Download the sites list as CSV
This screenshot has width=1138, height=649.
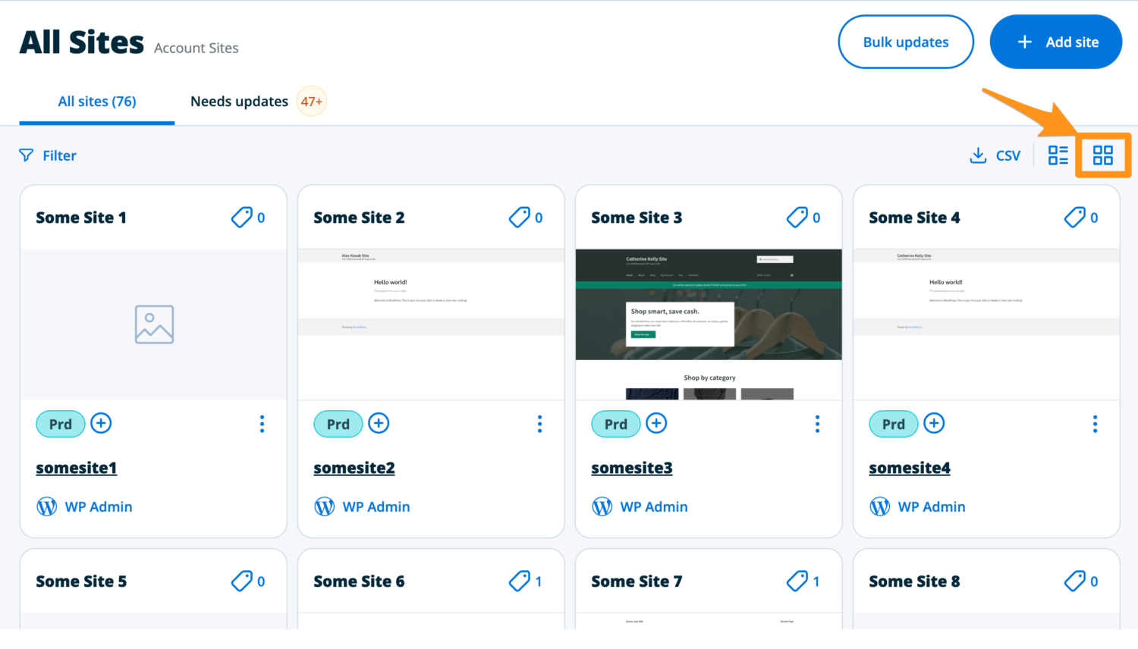pos(995,155)
